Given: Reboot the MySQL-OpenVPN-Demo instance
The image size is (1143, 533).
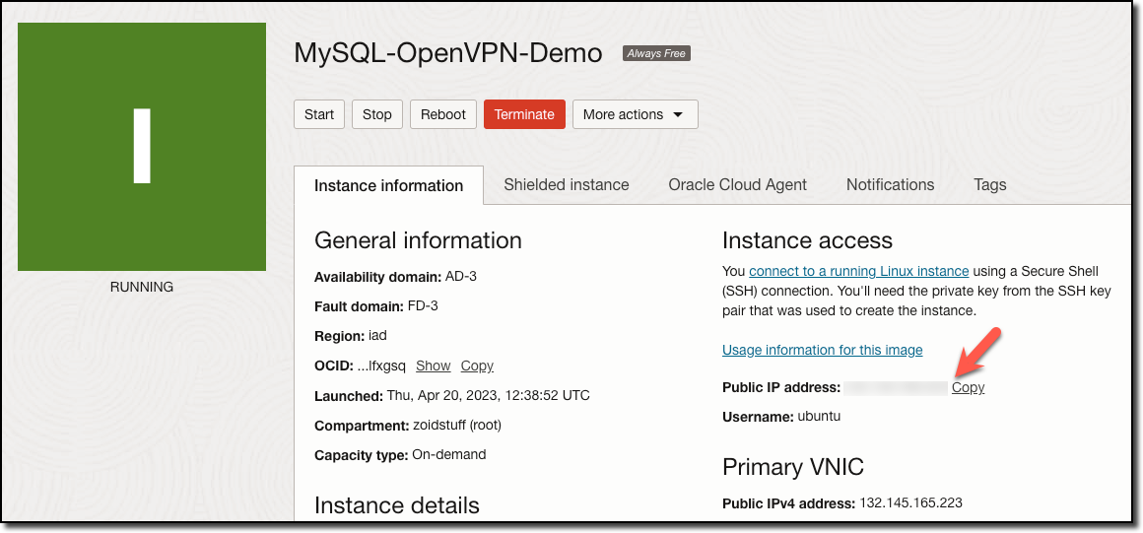Looking at the screenshot, I should click(x=443, y=114).
